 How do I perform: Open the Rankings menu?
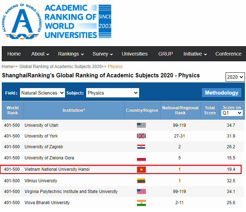[71, 54]
